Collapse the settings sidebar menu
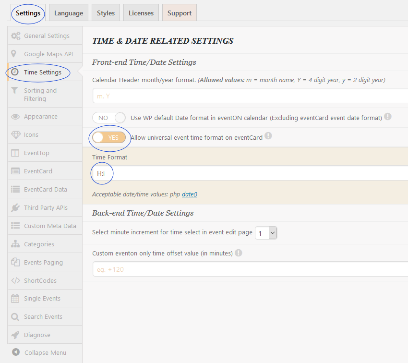 pyautogui.click(x=39, y=353)
